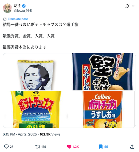Image resolution: width=139 pixels, height=152 pixels.
Task: Open the @bozu_108 handle link
Action: tap(23, 11)
